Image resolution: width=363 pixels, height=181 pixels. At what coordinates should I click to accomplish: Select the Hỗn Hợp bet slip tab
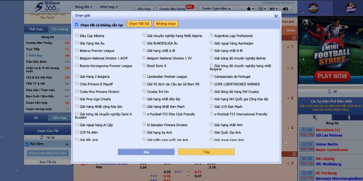coord(59,118)
